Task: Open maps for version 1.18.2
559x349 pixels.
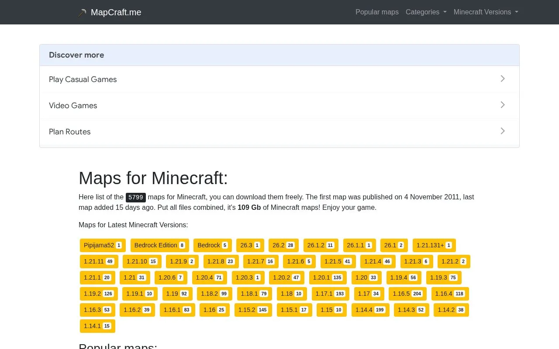Action: 214,294
